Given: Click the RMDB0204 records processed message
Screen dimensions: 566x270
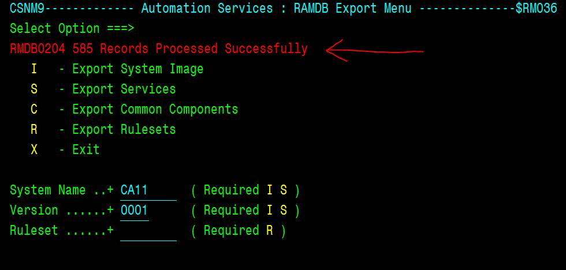Looking at the screenshot, I should pos(159,48).
